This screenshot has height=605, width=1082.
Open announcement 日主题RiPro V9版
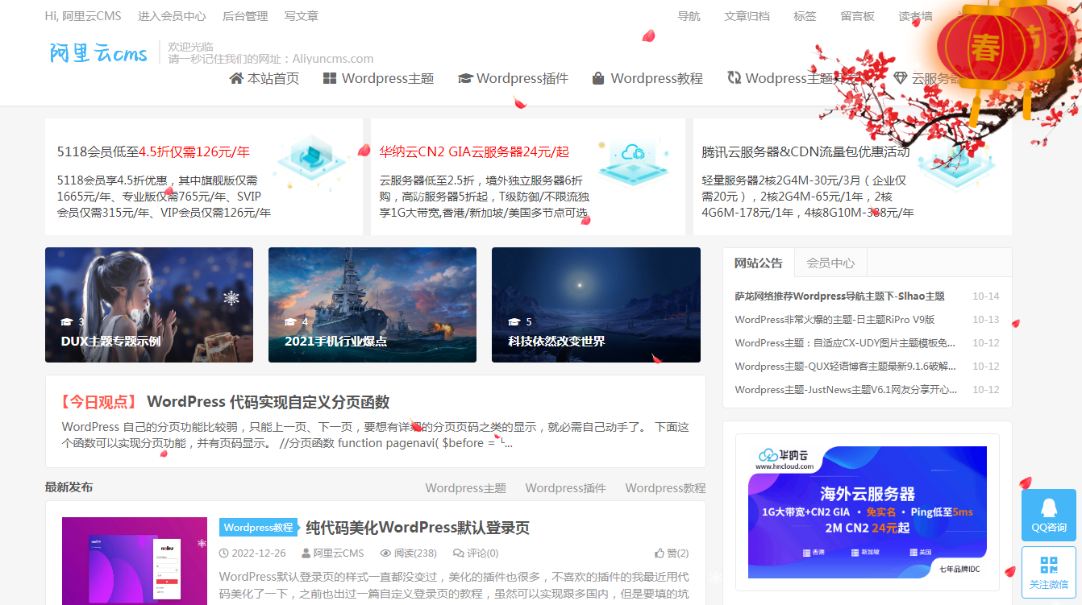point(834,320)
